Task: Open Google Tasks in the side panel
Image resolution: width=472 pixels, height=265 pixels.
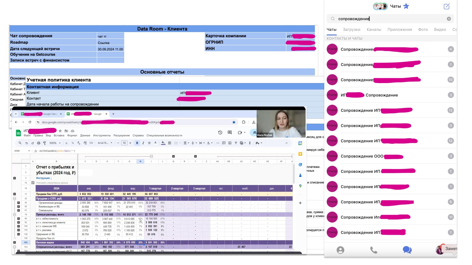Action: tap(300, 165)
